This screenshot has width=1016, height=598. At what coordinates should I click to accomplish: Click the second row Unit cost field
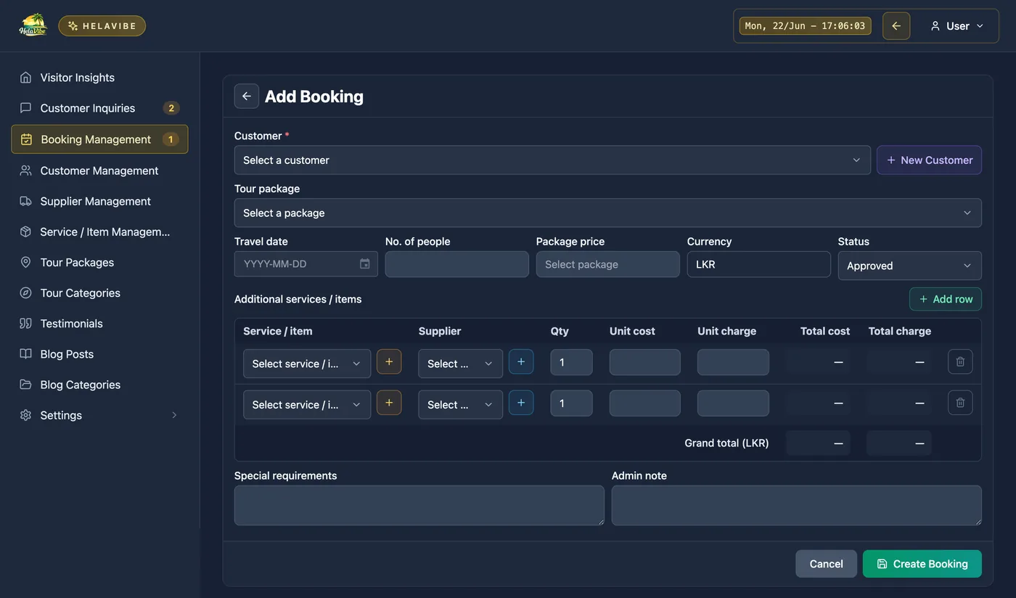(x=645, y=404)
